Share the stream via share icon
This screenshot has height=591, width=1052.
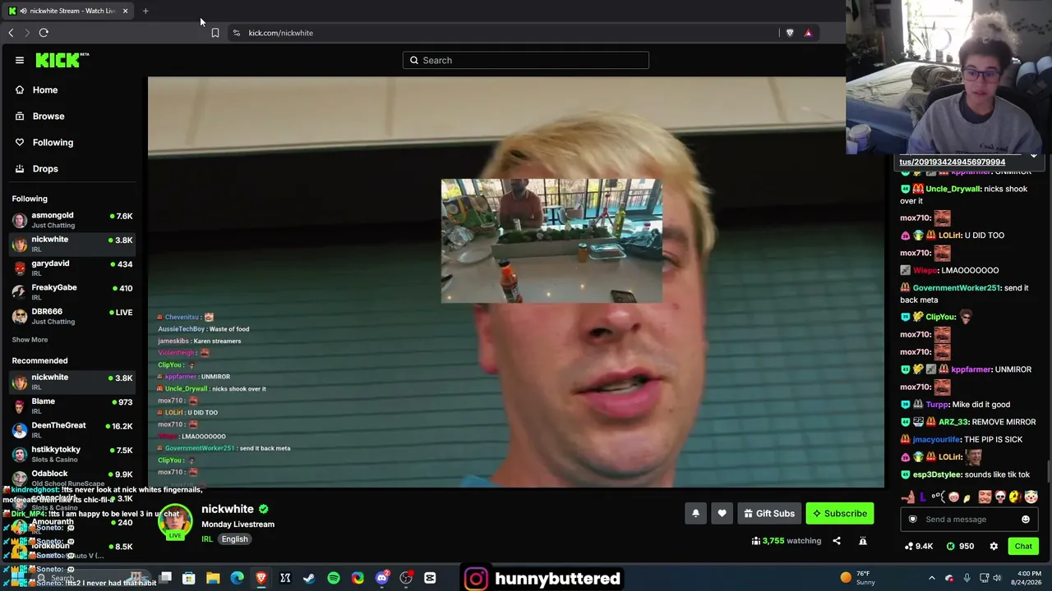coord(837,541)
